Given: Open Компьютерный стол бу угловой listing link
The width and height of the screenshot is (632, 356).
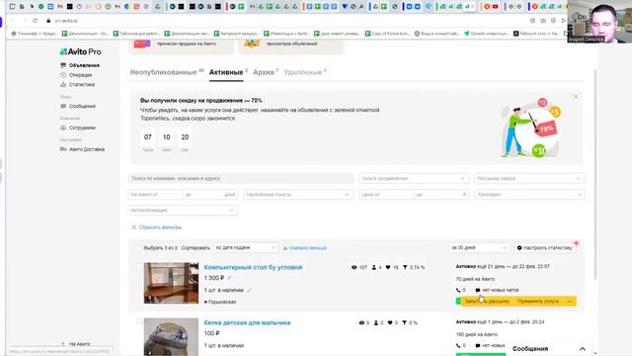Looking at the screenshot, I should (253, 267).
